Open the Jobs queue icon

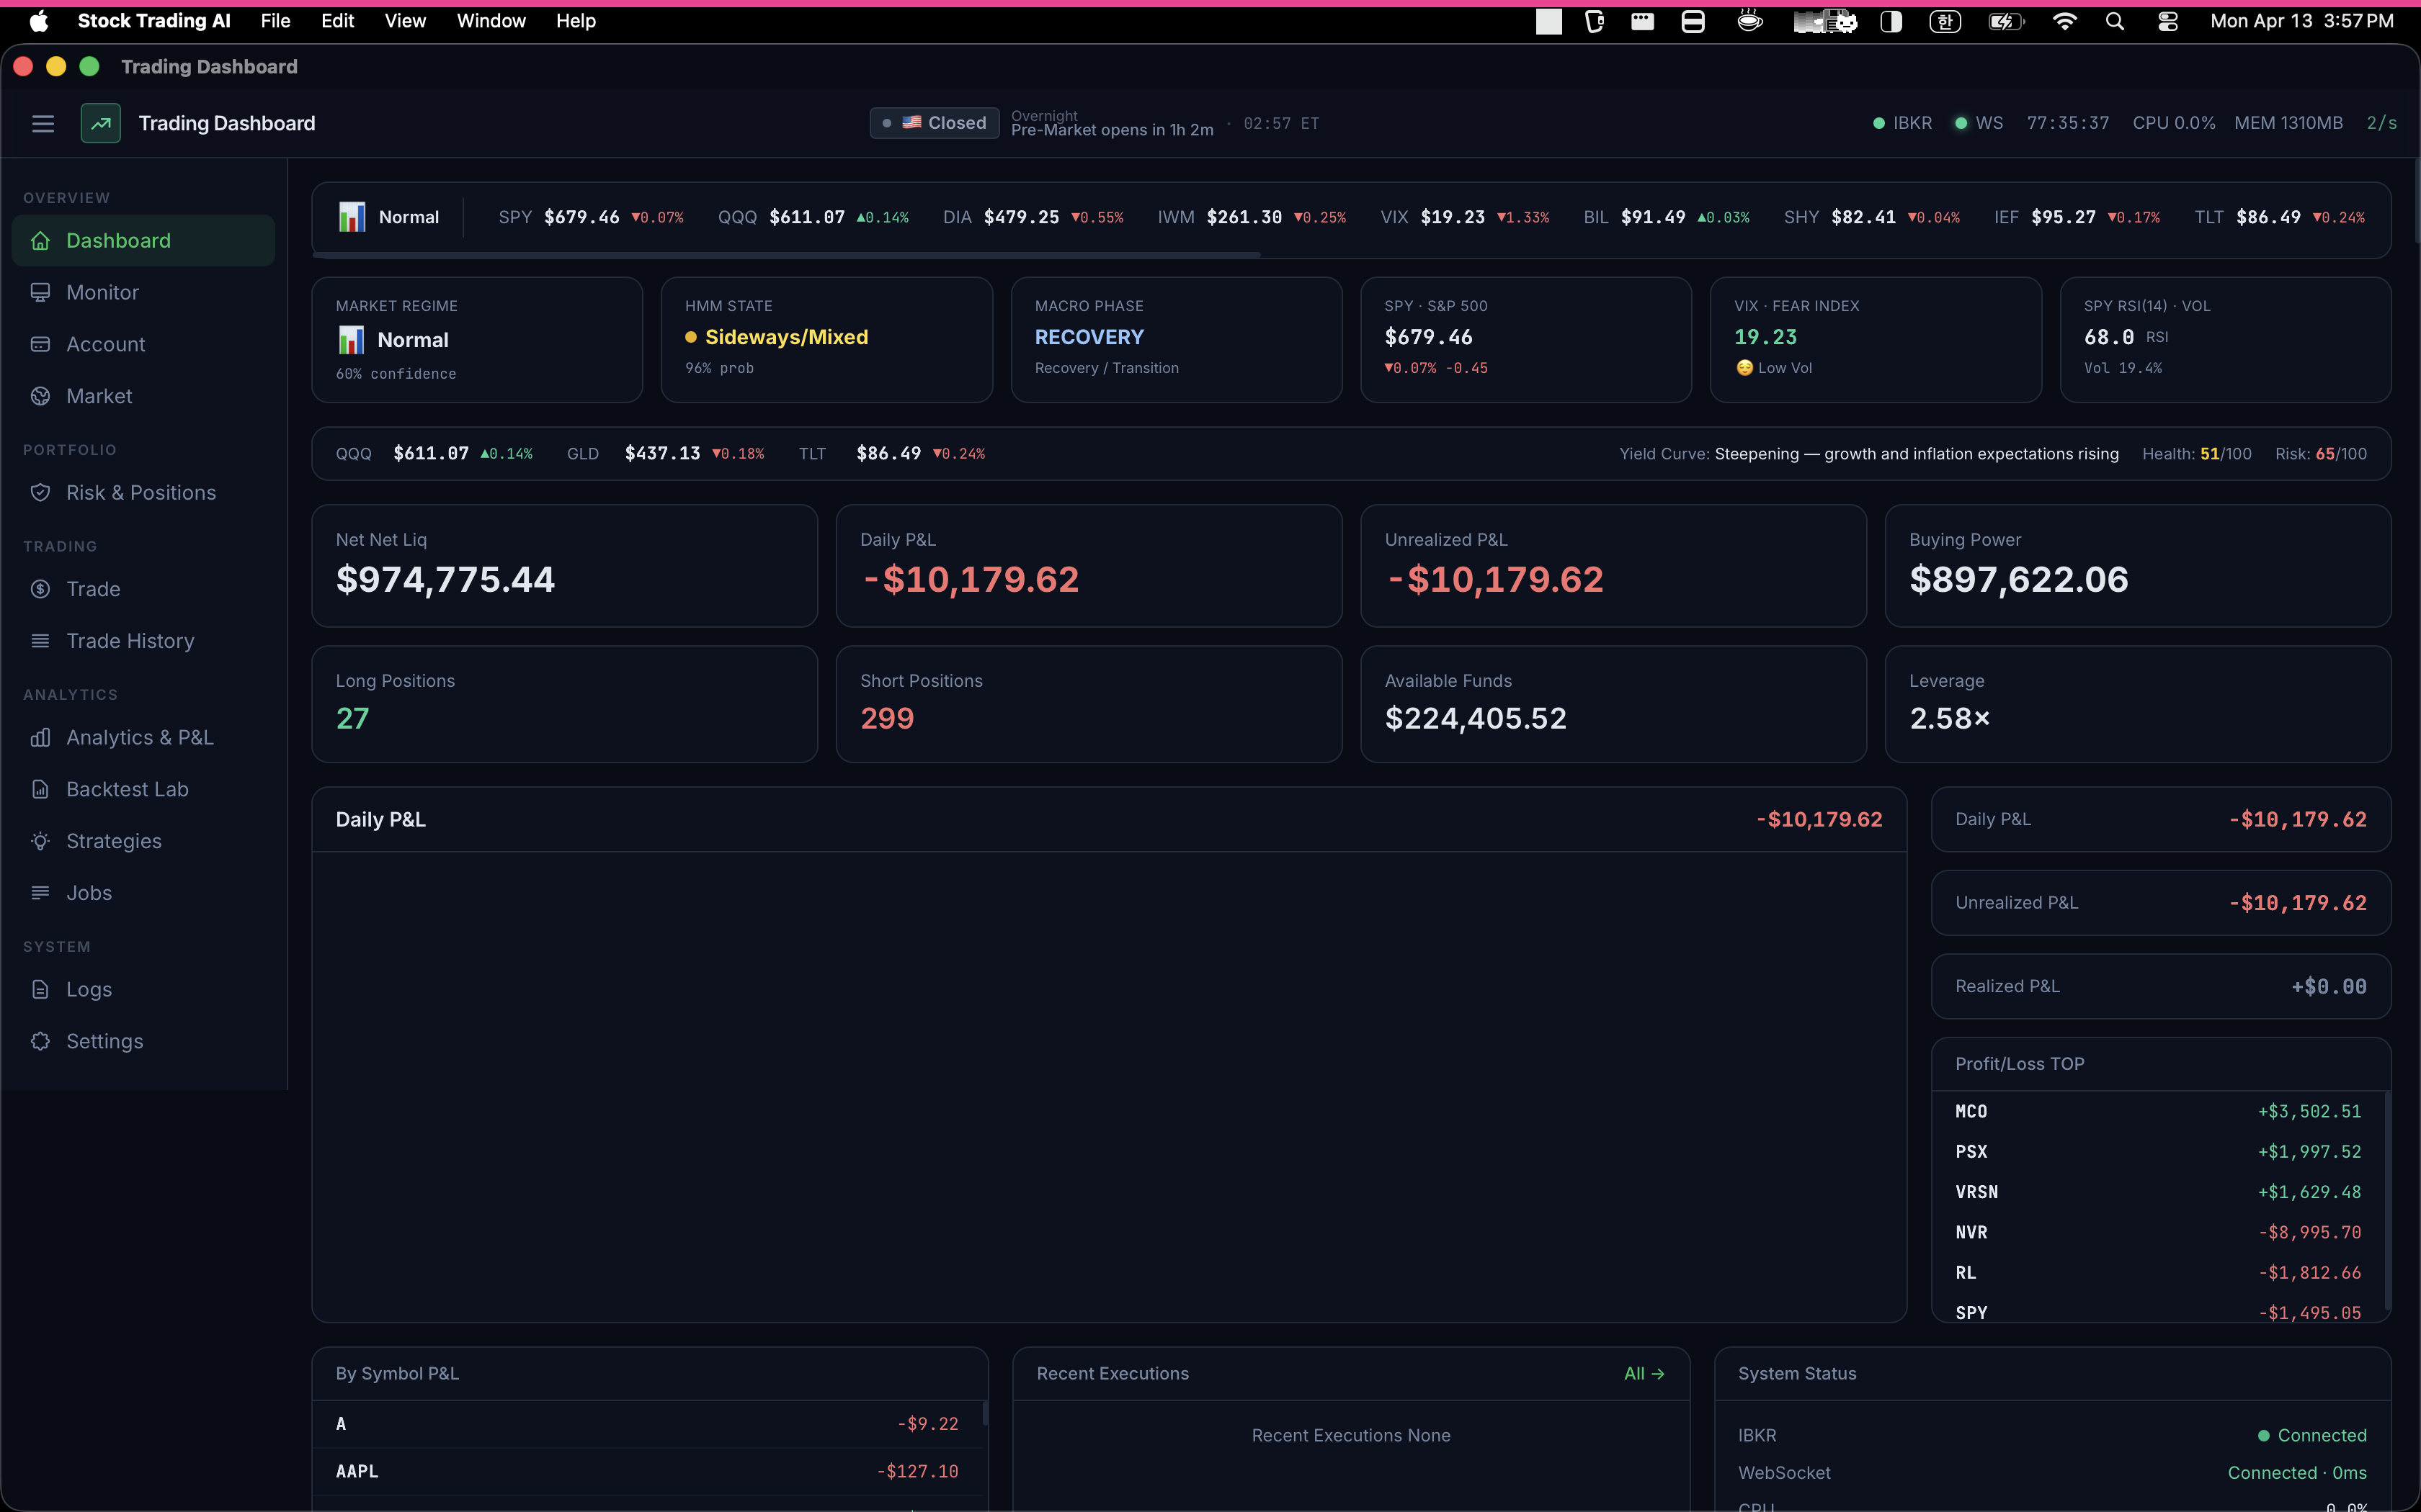click(41, 892)
